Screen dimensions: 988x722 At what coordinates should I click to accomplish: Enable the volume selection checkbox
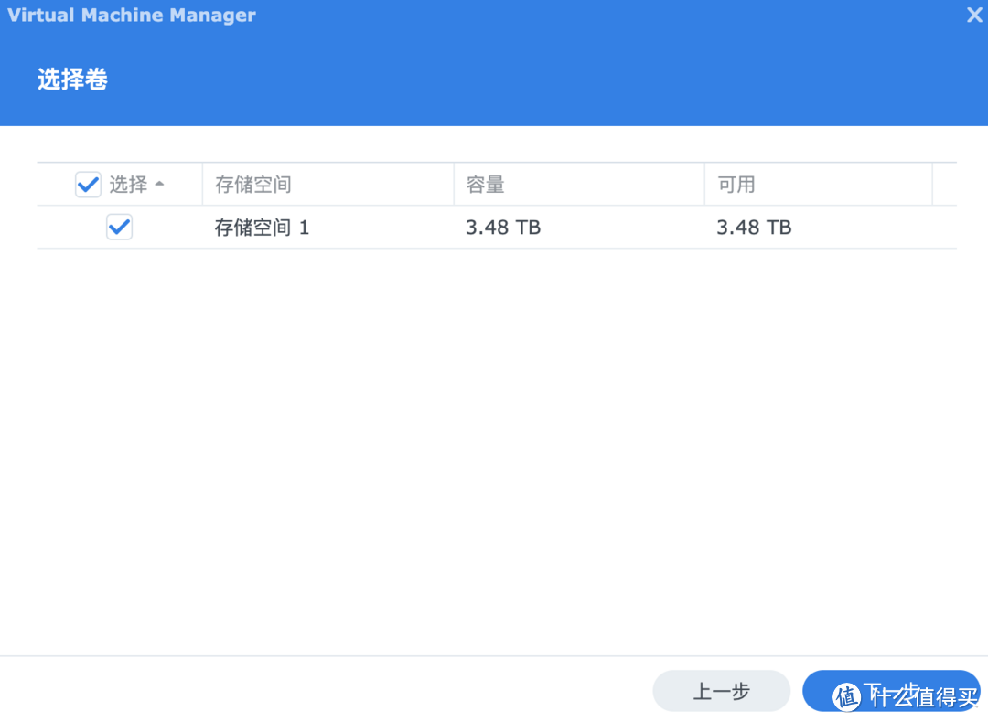coord(119,227)
